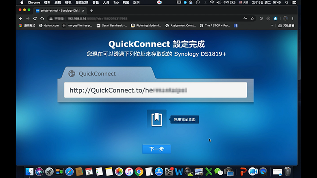Open System Preferences in the Dock
Screen dimensions: 317x178
coord(169,172)
